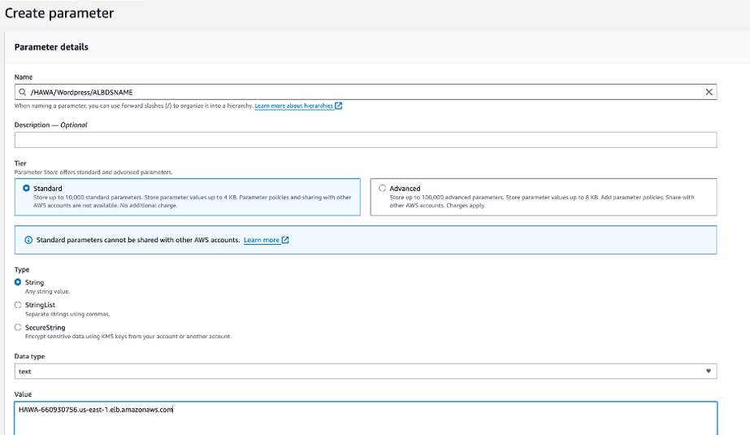Screen dimensions: 750x435
Task: Click external link icon beside hierarchies link
Action: tap(339, 107)
